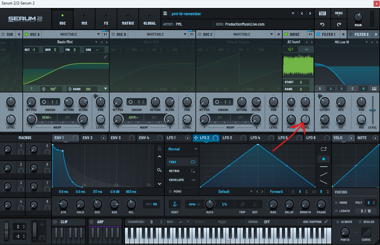Viewport: 380px width, 245px height.
Task: Select the ENV 2 tab
Action: click(87, 138)
